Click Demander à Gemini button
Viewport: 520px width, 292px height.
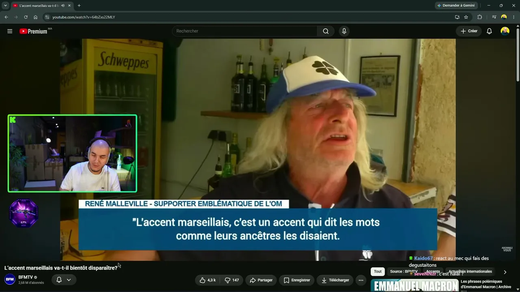pos(456,6)
